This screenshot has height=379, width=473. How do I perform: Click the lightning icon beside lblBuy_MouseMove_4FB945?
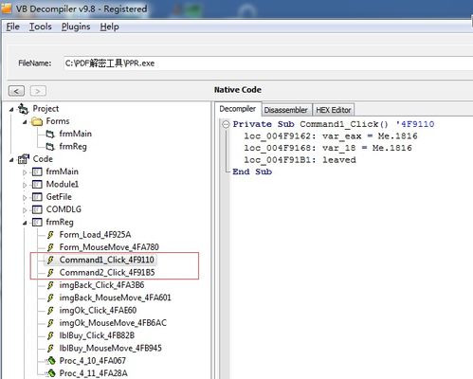tap(50, 349)
